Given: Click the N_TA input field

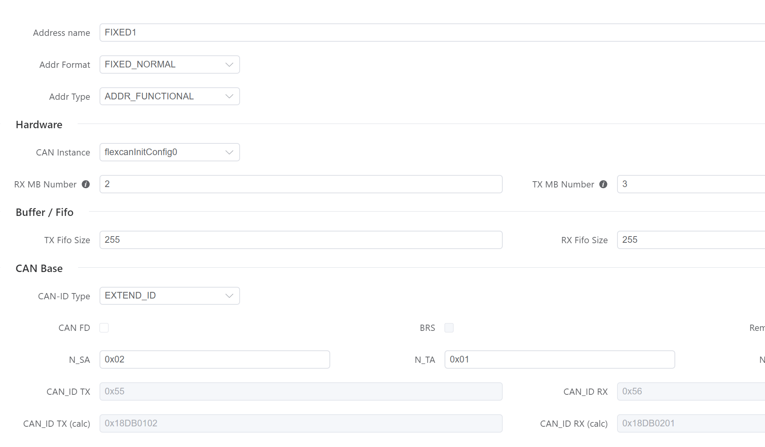Looking at the screenshot, I should point(559,359).
